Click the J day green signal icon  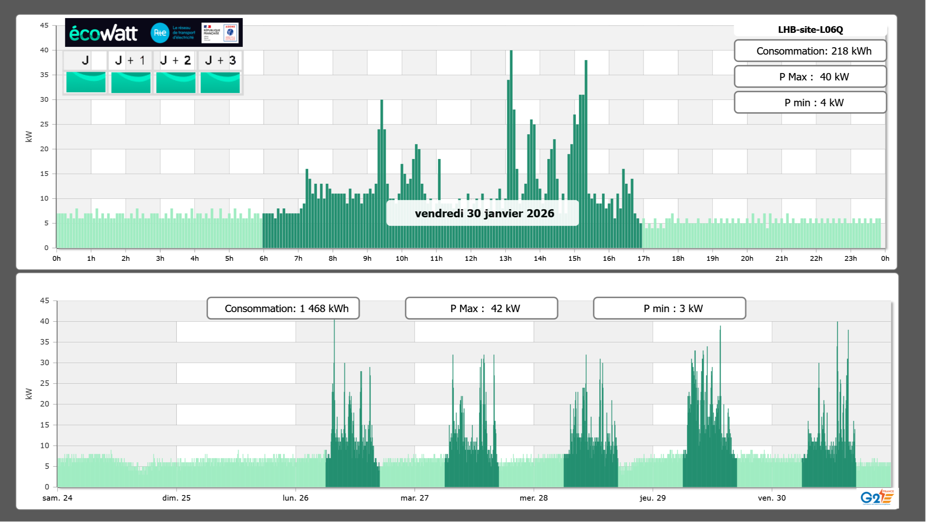(86, 82)
